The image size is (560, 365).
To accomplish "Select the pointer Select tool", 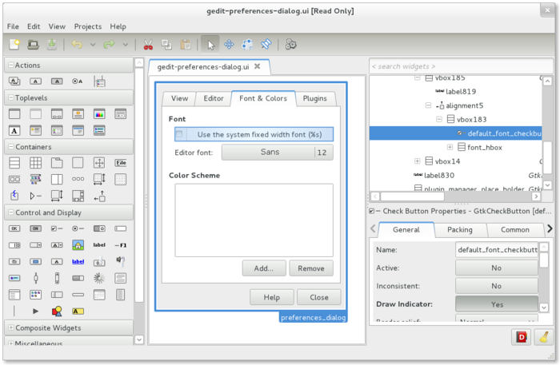I will [209, 45].
